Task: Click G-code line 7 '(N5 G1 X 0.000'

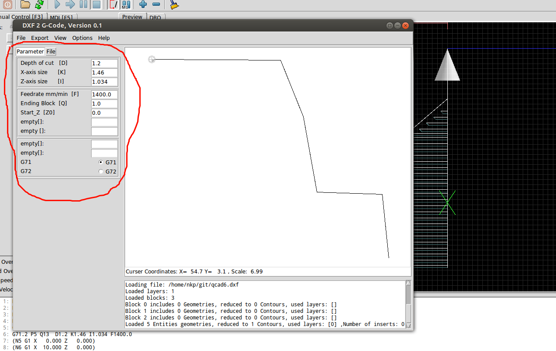Action: click(53, 341)
